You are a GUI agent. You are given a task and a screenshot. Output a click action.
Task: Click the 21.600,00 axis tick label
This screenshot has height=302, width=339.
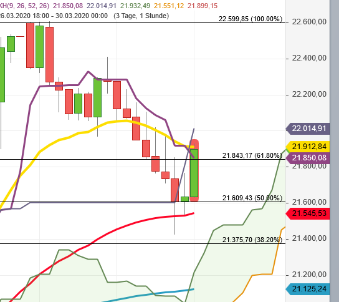tap(309, 202)
